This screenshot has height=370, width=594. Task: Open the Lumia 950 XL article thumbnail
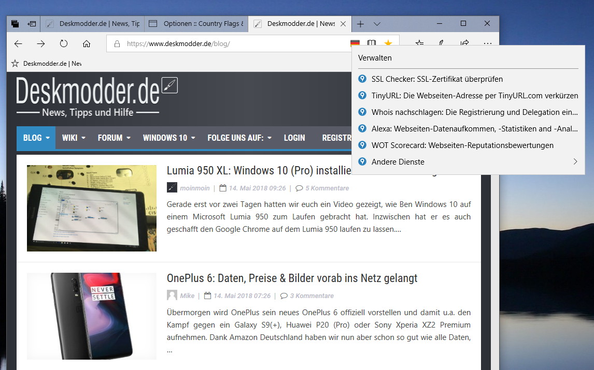coord(92,208)
